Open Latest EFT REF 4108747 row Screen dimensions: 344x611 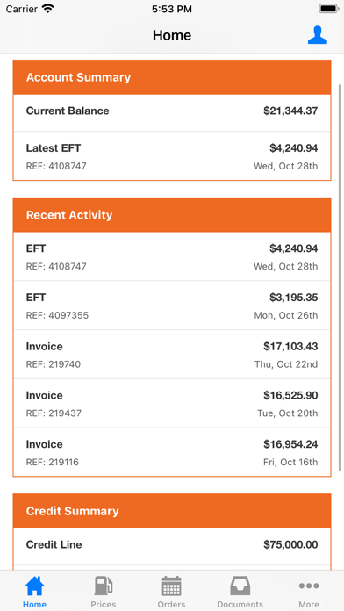[x=172, y=156]
